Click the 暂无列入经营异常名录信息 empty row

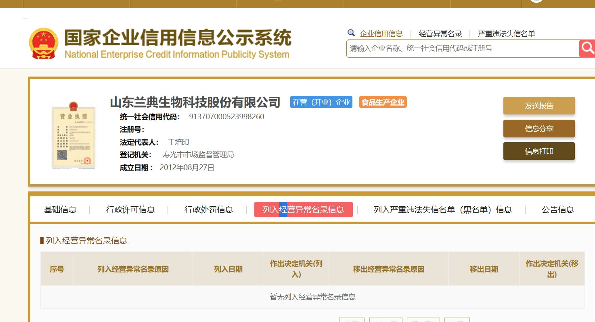312,297
